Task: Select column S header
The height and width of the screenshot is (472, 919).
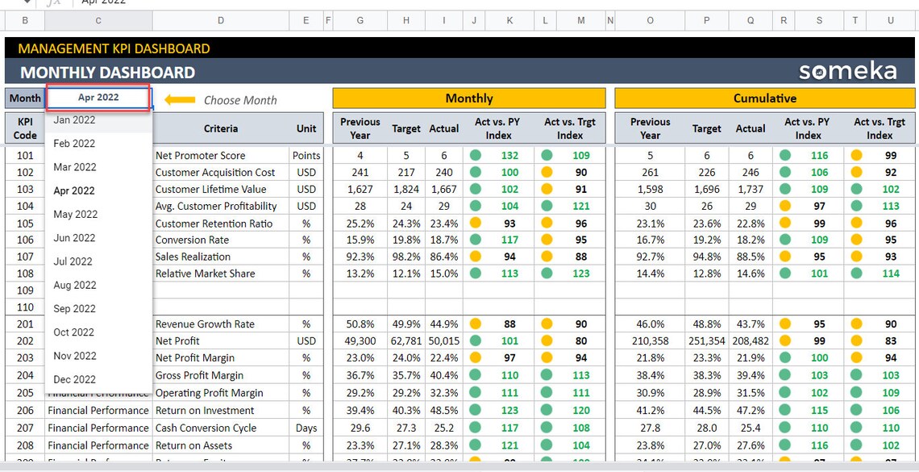Action: click(x=819, y=20)
